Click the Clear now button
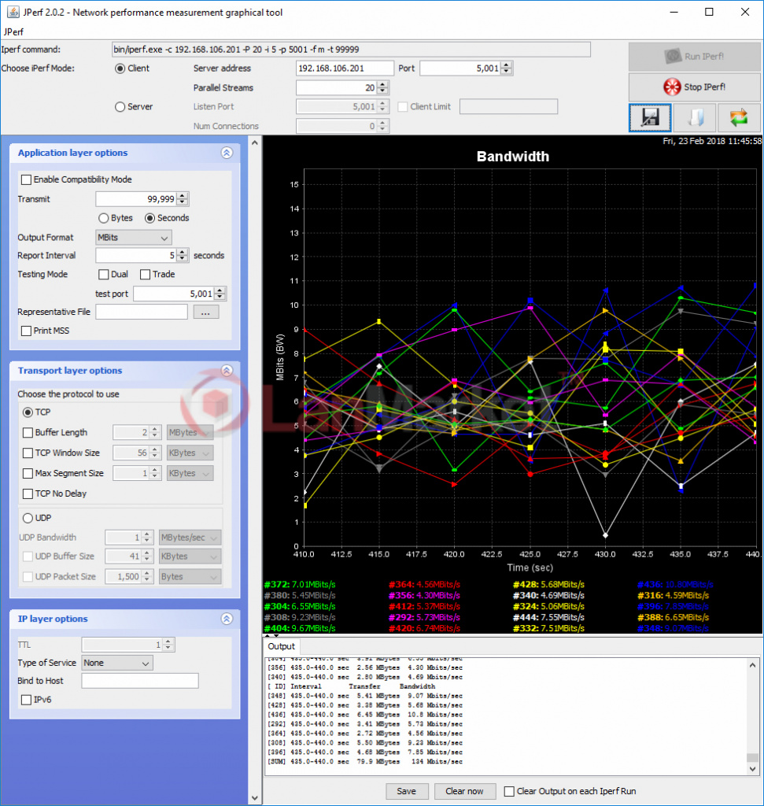Image resolution: width=764 pixels, height=806 pixels. click(x=464, y=791)
